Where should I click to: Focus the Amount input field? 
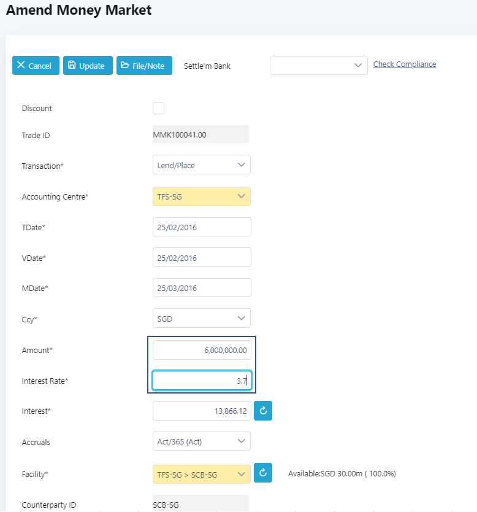pos(201,350)
